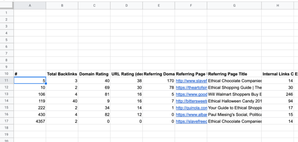Open the quinola.com link in row 15
Screen dimensions: 298x142
pyautogui.click(x=191, y=108)
